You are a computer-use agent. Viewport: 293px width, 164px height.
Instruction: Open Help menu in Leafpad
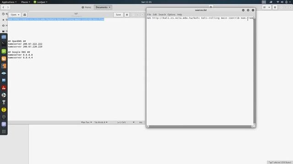coord(179,15)
